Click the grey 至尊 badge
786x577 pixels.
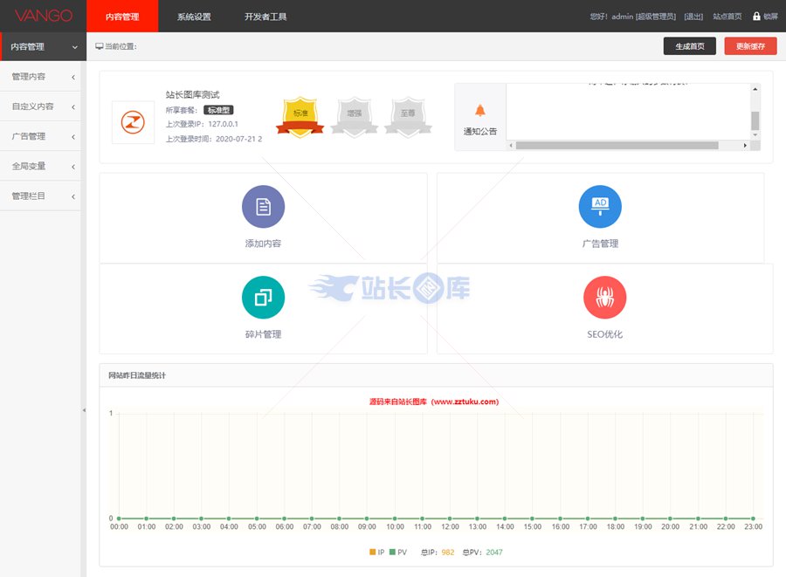408,115
